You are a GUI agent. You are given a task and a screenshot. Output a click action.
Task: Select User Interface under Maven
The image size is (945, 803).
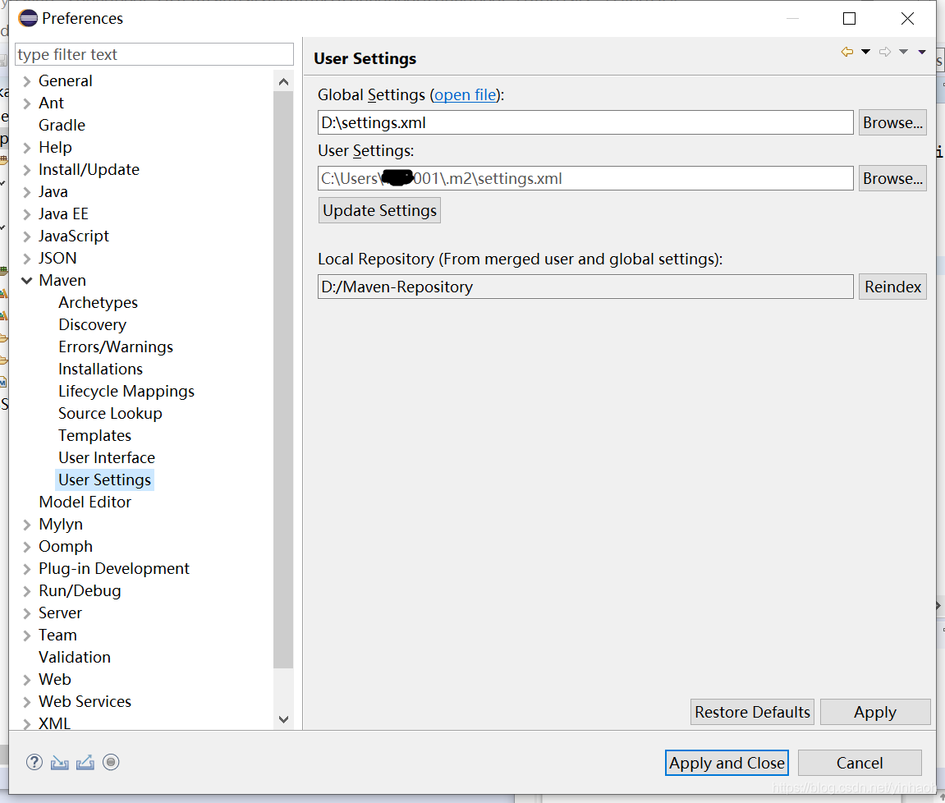point(107,458)
